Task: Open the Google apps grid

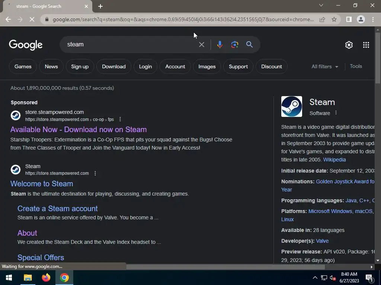Action: click(366, 45)
